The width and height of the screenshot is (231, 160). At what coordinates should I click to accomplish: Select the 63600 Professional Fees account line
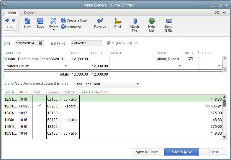click(x=36, y=59)
